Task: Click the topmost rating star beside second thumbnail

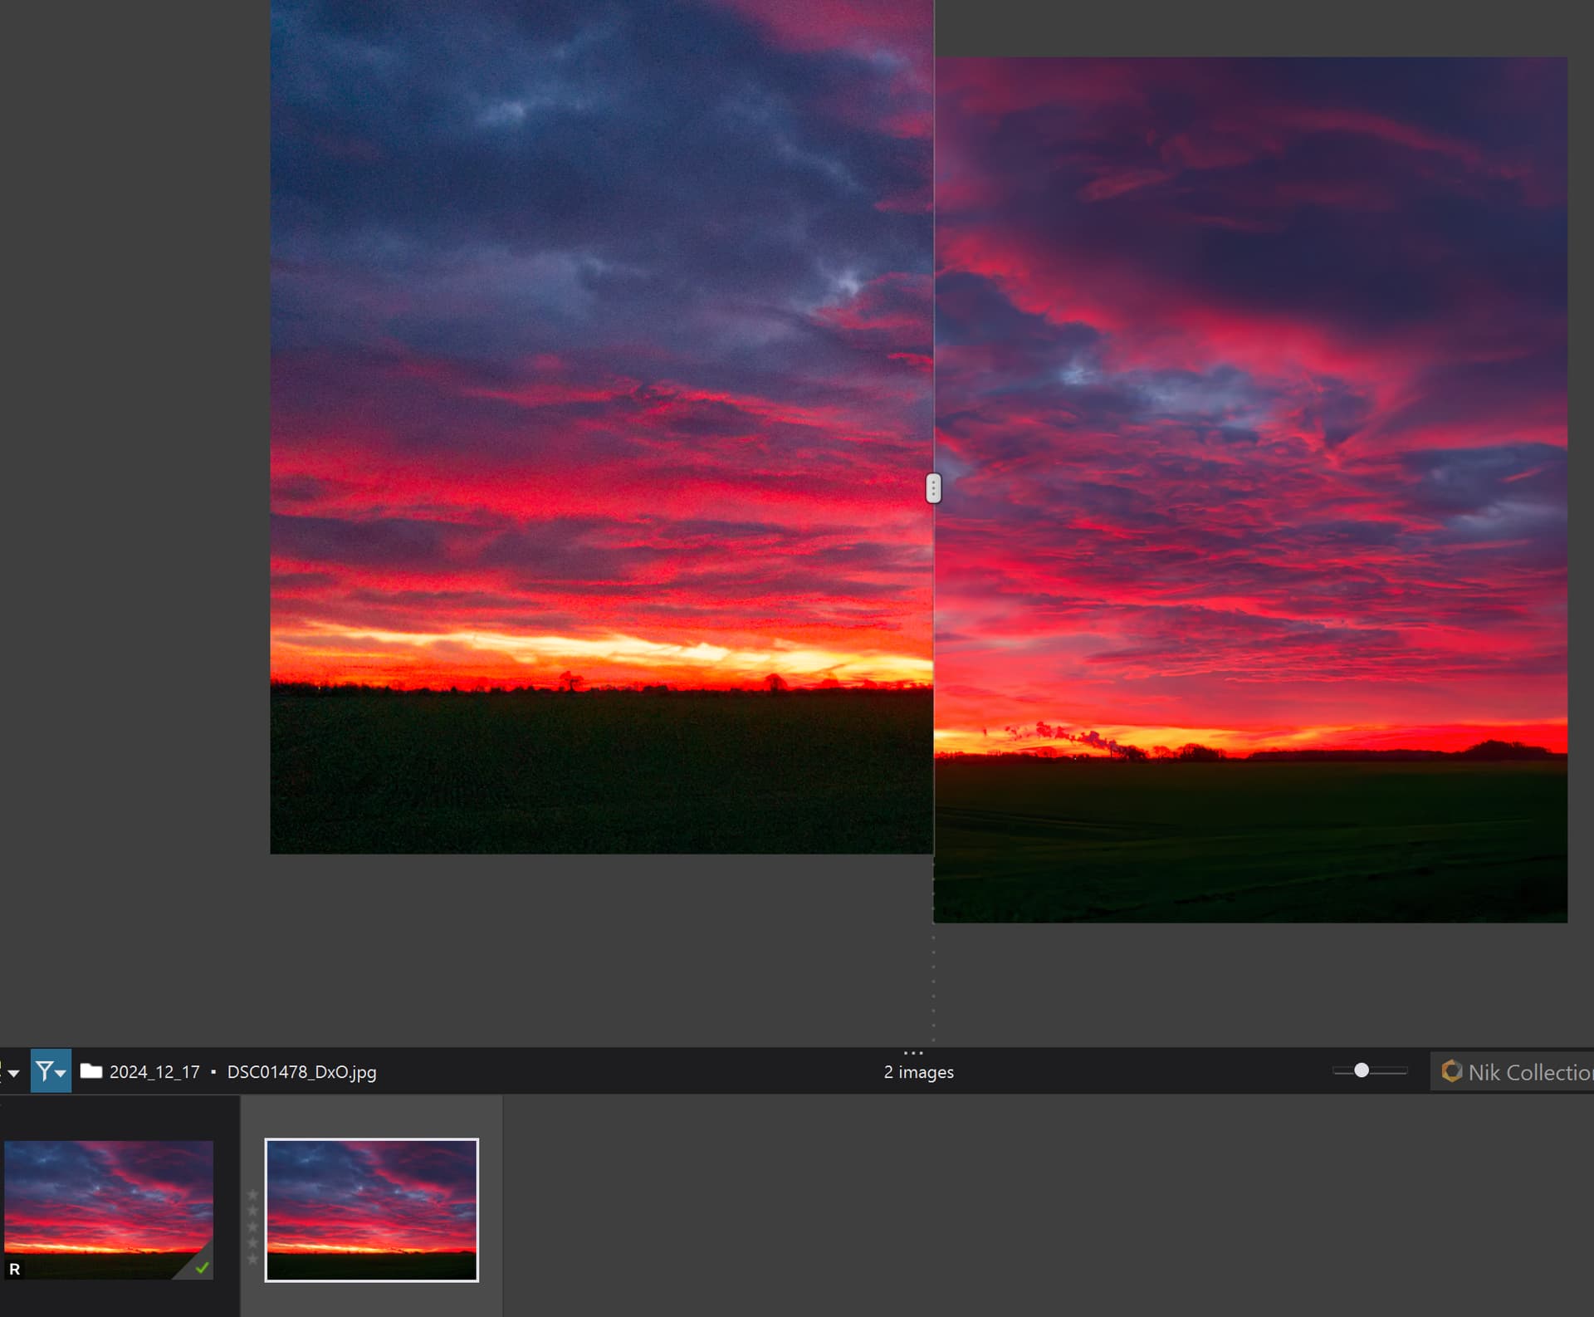Action: click(x=252, y=1195)
